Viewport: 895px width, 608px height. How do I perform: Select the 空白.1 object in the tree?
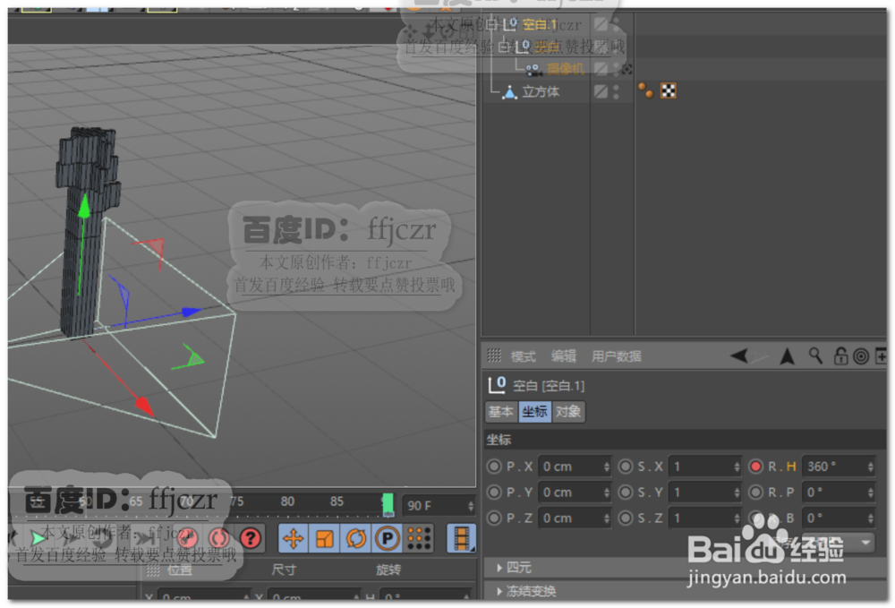540,24
